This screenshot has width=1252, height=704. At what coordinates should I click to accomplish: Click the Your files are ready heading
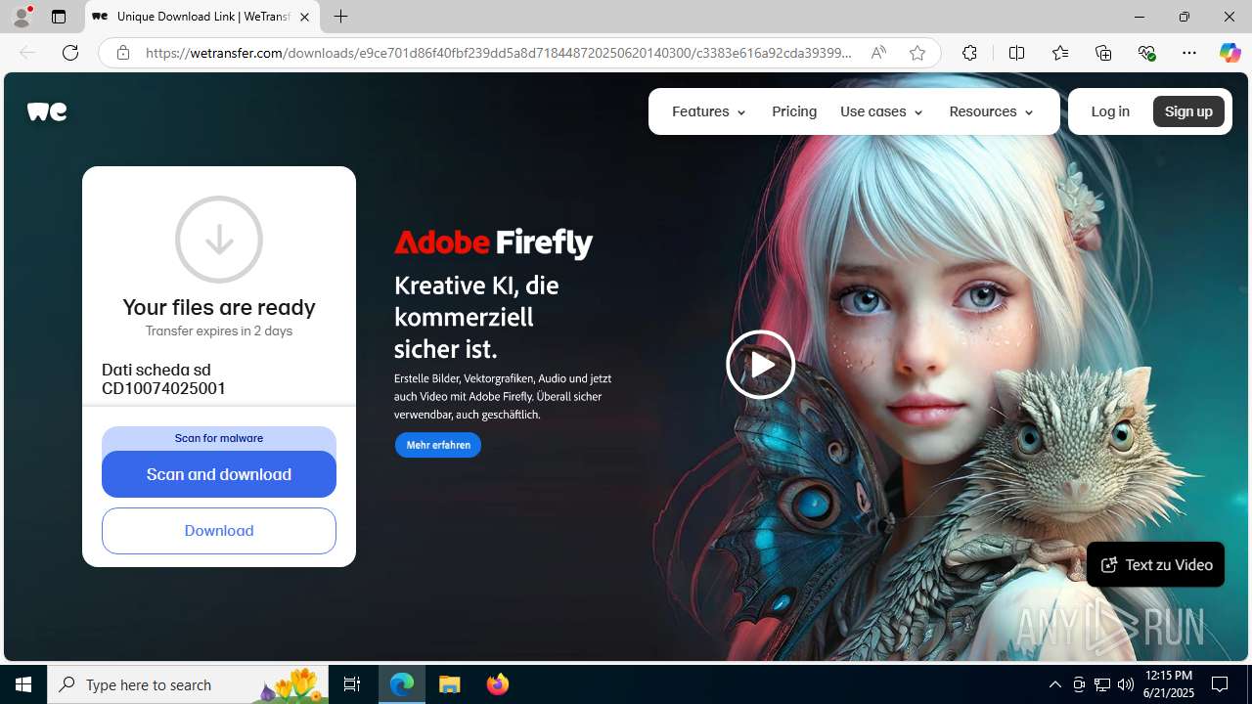[x=219, y=307]
